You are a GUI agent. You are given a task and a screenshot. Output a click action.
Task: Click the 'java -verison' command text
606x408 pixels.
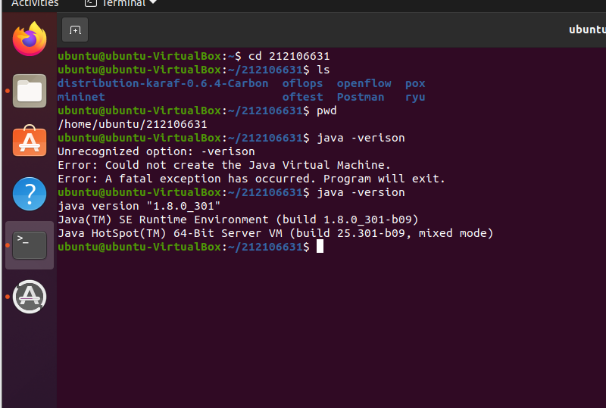pos(361,138)
